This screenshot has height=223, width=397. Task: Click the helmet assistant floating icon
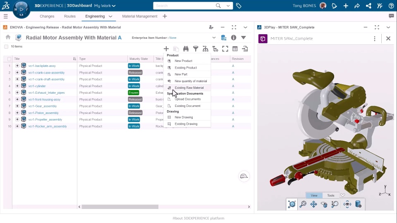click(244, 176)
